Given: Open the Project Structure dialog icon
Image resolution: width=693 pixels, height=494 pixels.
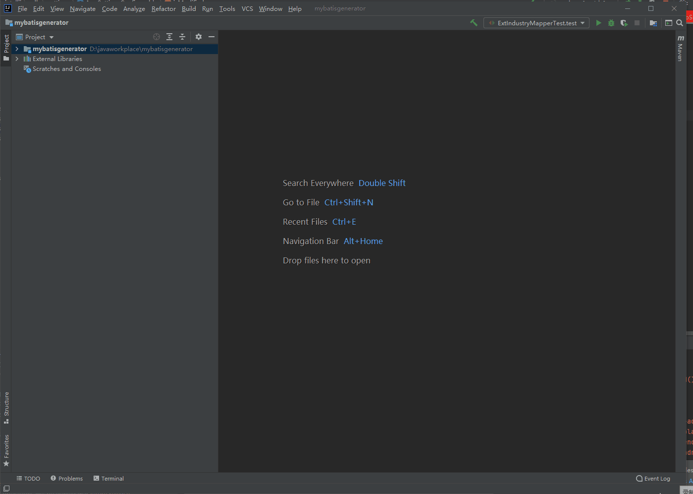Looking at the screenshot, I should [x=653, y=23].
